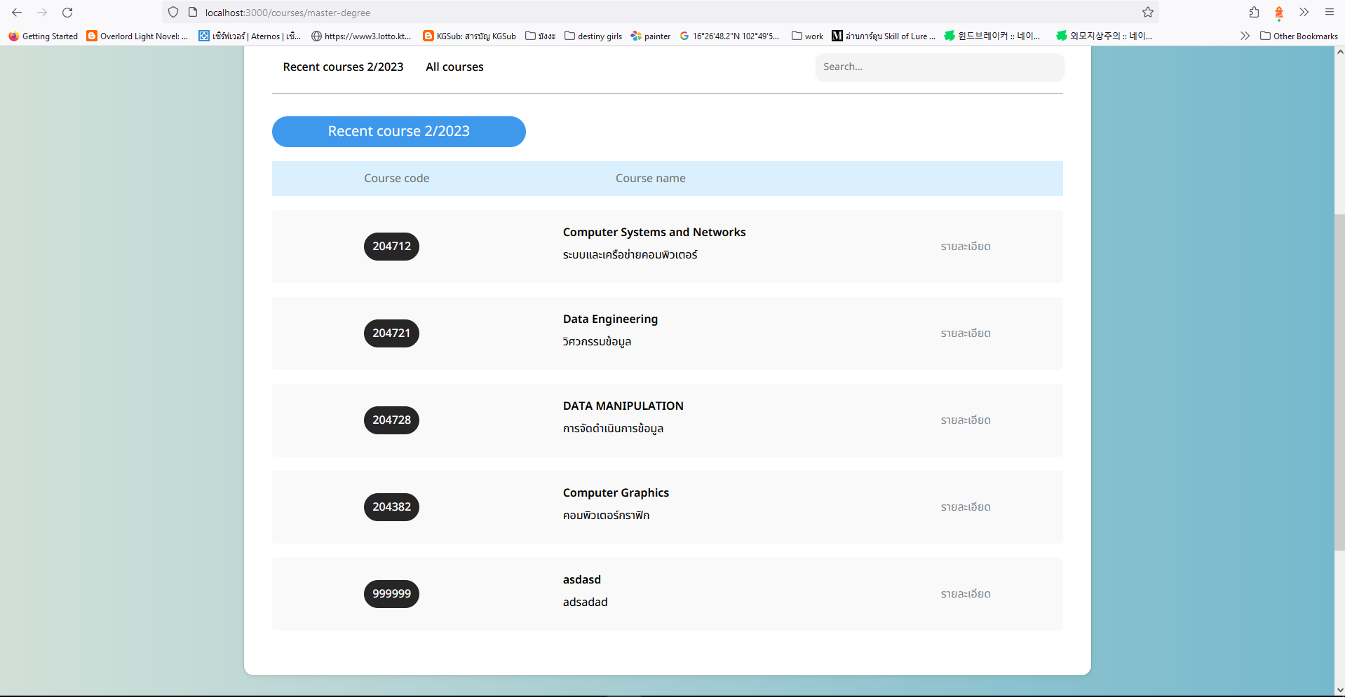The image size is (1345, 697).
Task: Open the Other Bookmarks folder
Action: coord(1298,36)
